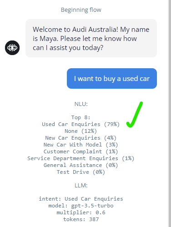The height and width of the screenshot is (227, 171).
Task: Click 'Service Department Enquiries (1%)' line
Action: (81, 158)
